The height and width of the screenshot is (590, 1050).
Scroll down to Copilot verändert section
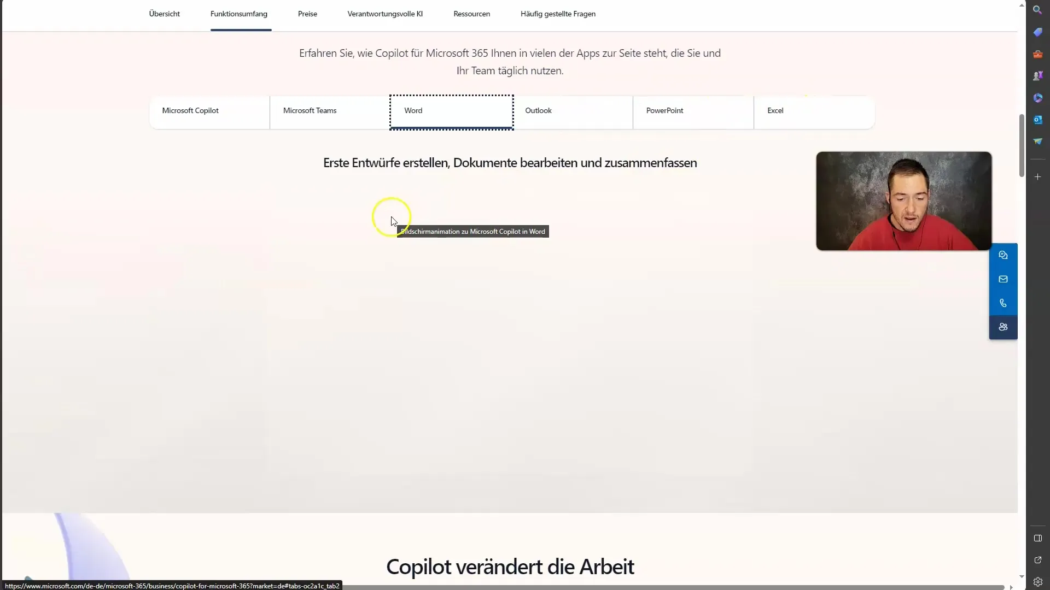[x=511, y=565]
